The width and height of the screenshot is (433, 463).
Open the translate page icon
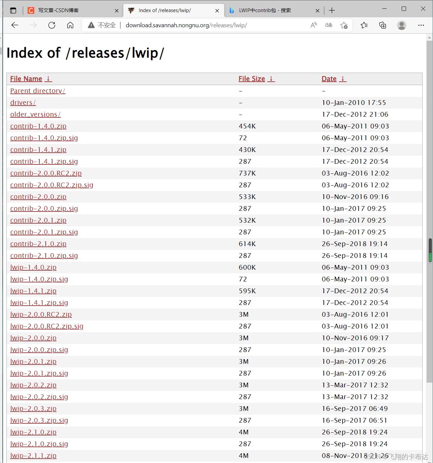(329, 25)
